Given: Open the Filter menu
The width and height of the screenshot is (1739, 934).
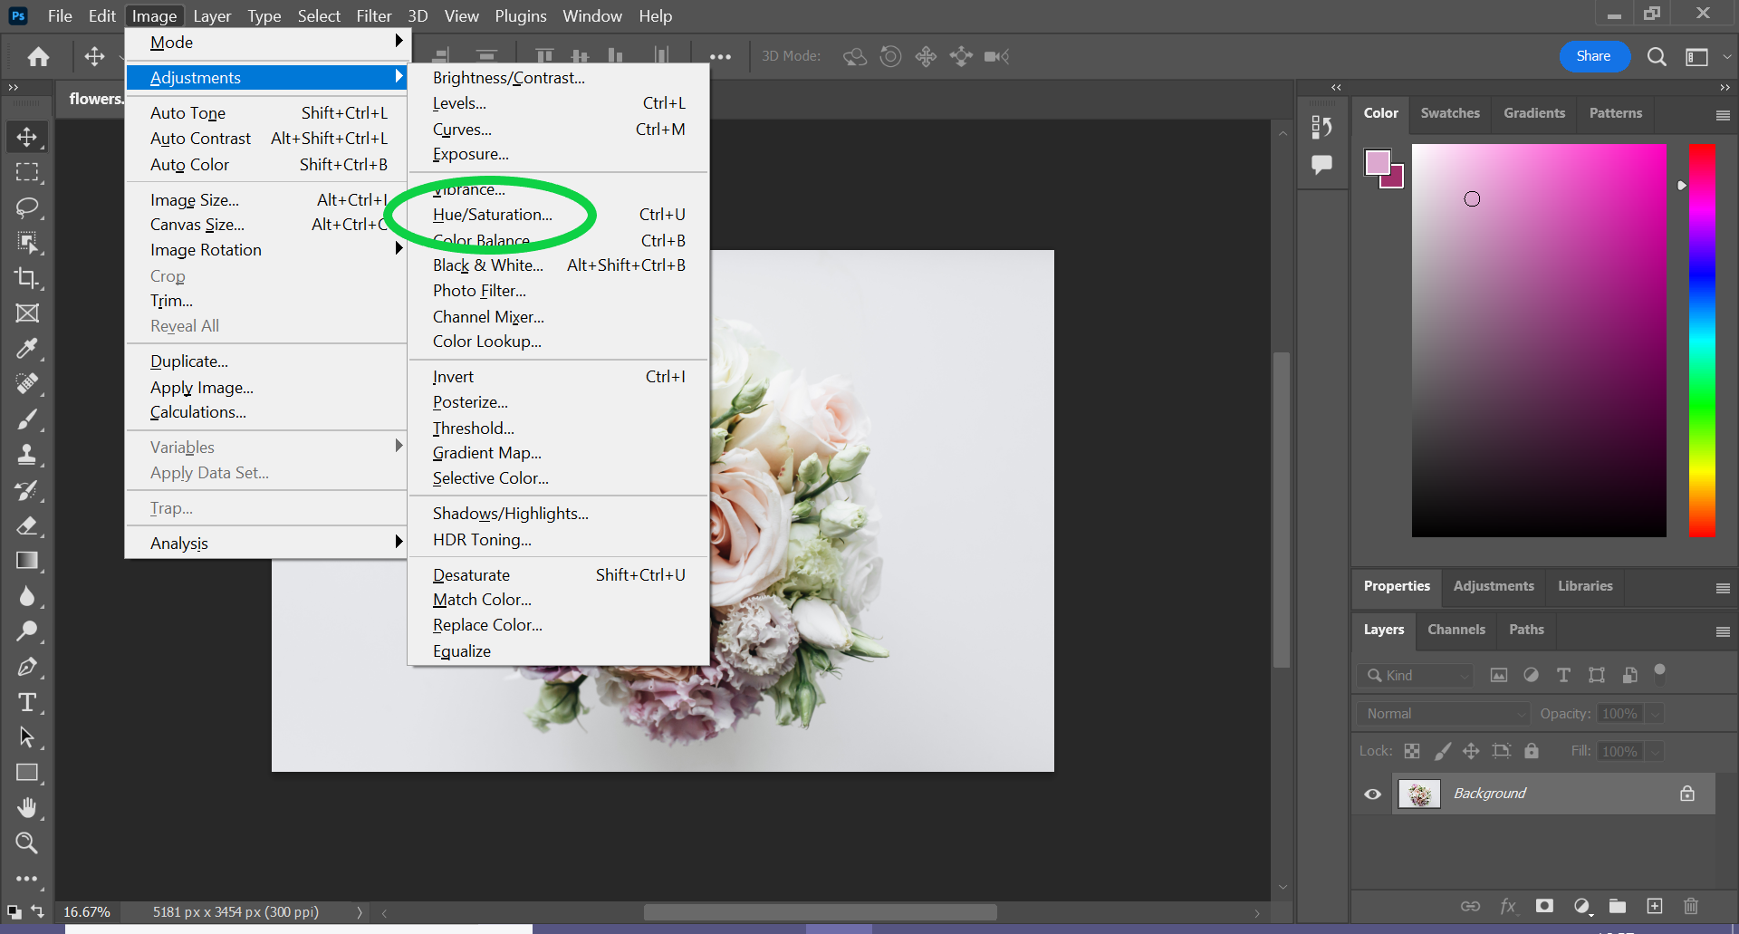Looking at the screenshot, I should click(x=373, y=16).
